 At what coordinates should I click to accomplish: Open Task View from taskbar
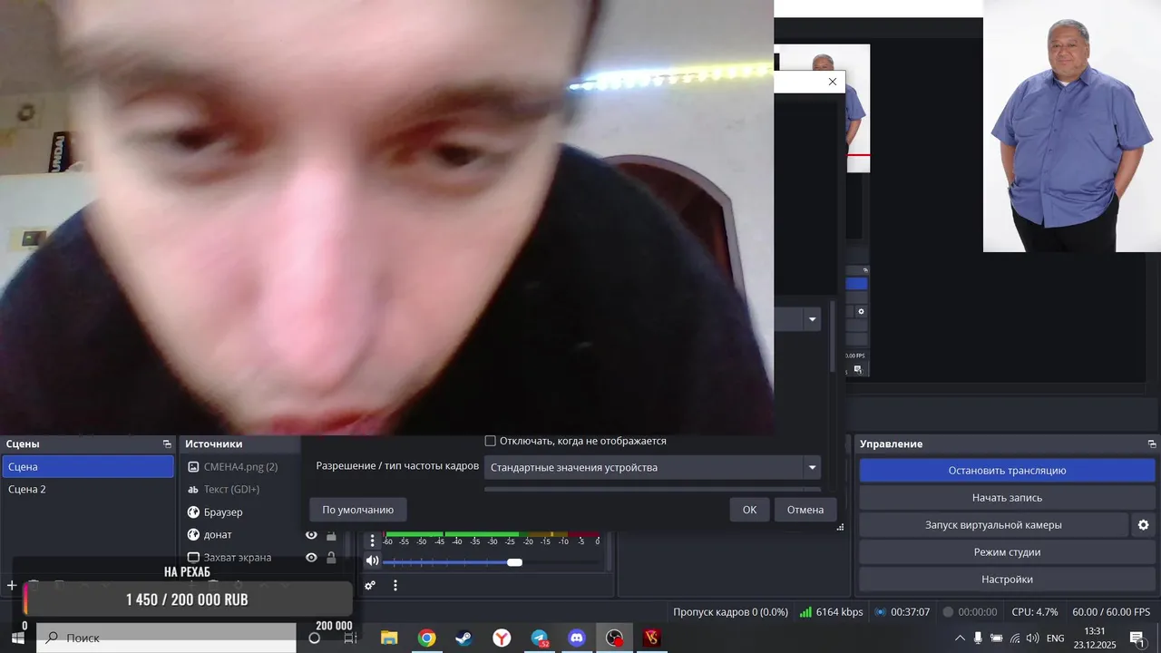(x=351, y=638)
